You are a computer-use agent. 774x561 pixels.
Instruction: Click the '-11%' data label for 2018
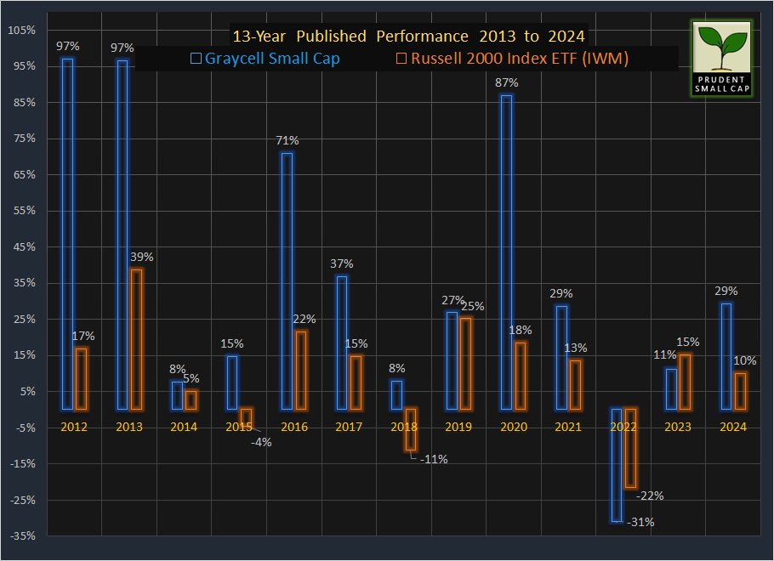coord(434,459)
